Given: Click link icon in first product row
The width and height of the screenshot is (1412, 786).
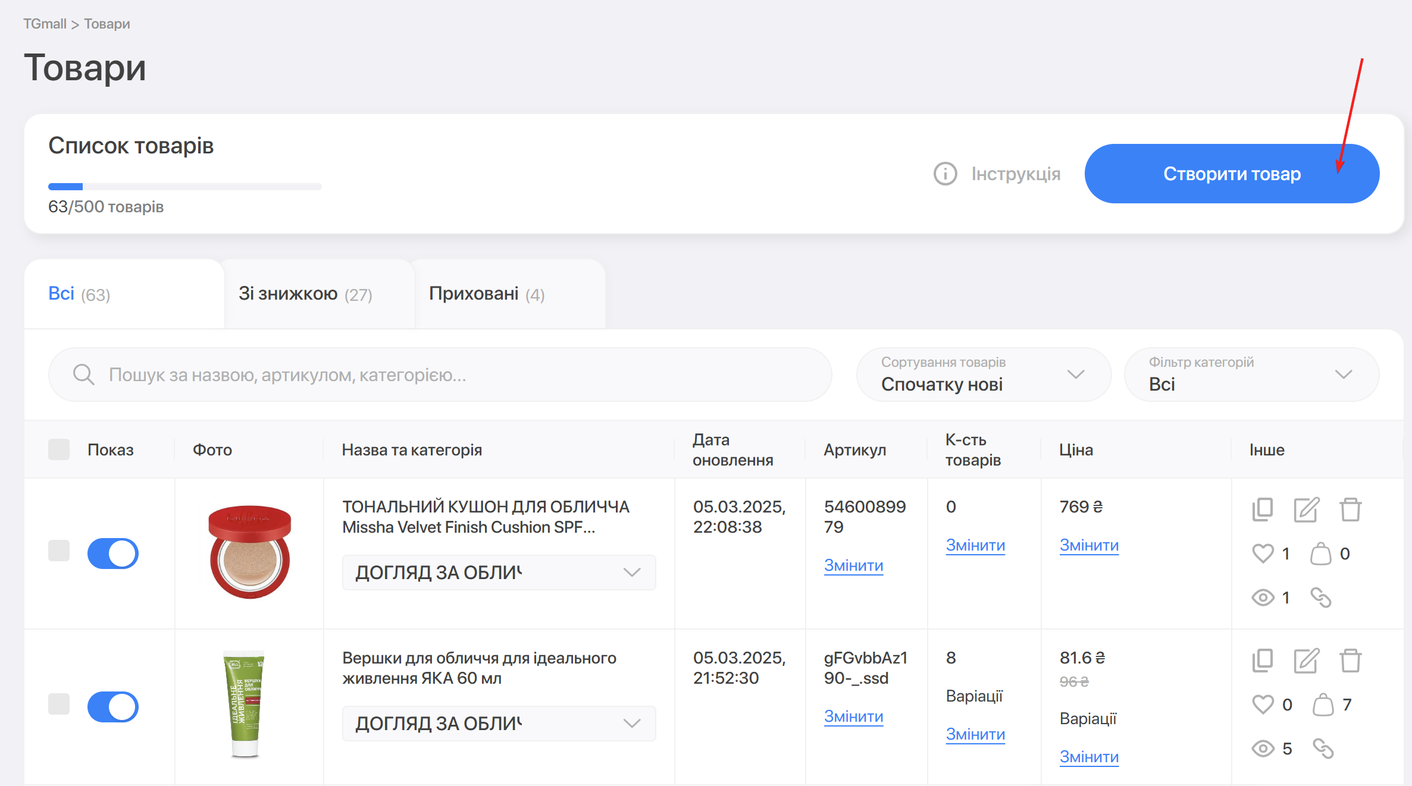Looking at the screenshot, I should [1320, 597].
